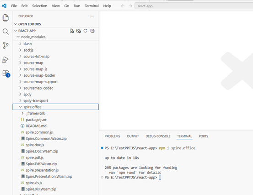Open package.json in spire.office
253x195 pixels.
click(56, 120)
